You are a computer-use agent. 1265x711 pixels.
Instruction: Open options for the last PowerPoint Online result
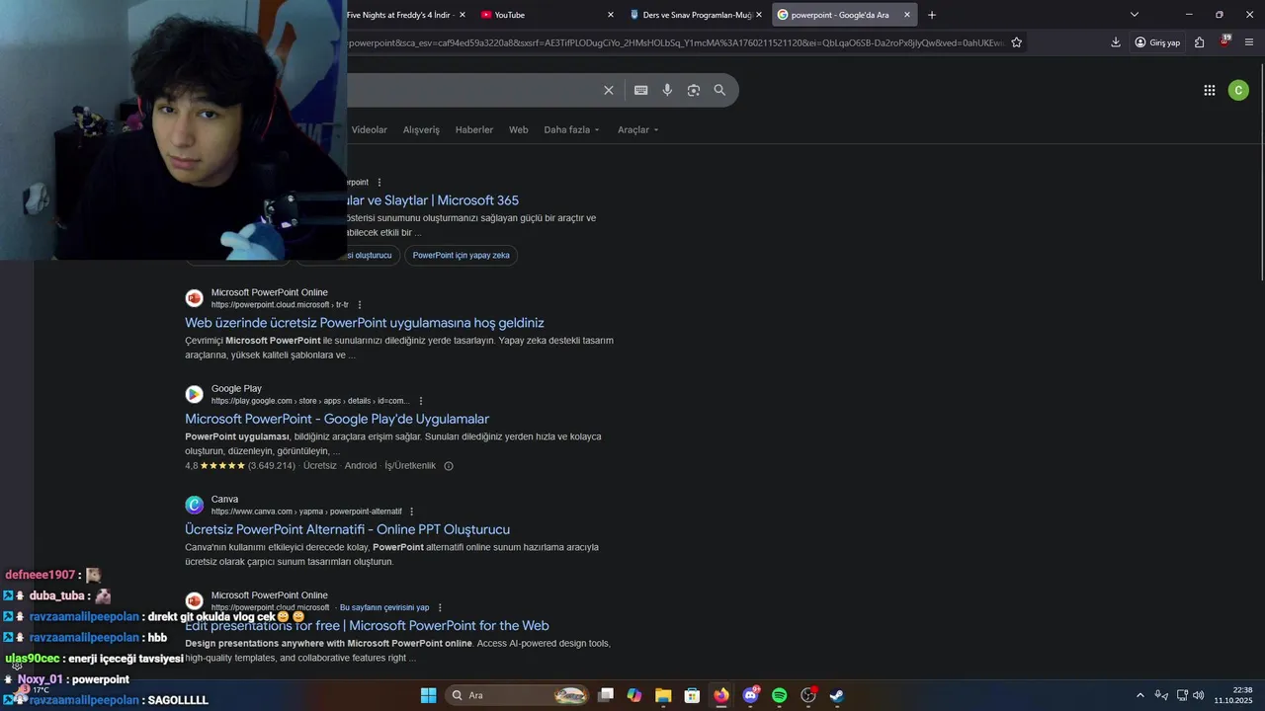tap(441, 607)
